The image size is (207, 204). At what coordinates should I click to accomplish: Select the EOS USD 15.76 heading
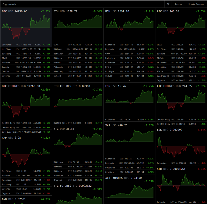pyautogui.click(x=115, y=86)
